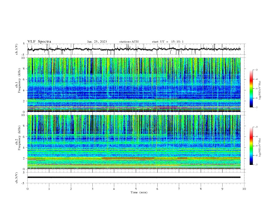Click the '8' tick on the time axis
The height and width of the screenshot is (212, 275).
point(201,189)
